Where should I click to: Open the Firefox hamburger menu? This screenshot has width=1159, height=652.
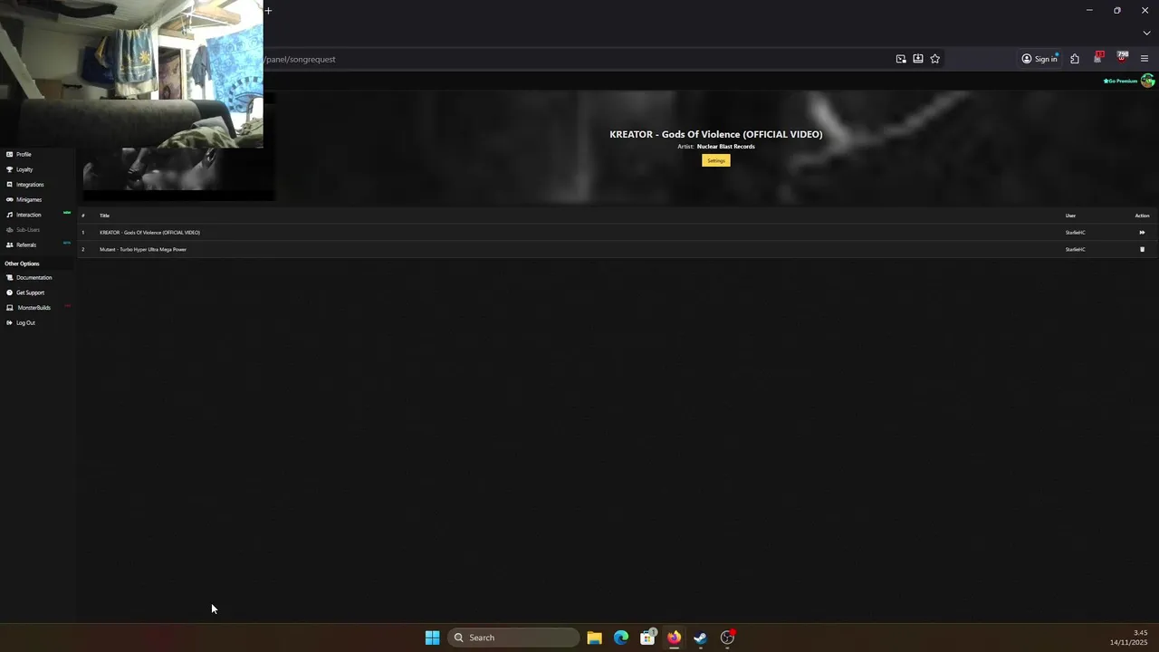[1145, 59]
